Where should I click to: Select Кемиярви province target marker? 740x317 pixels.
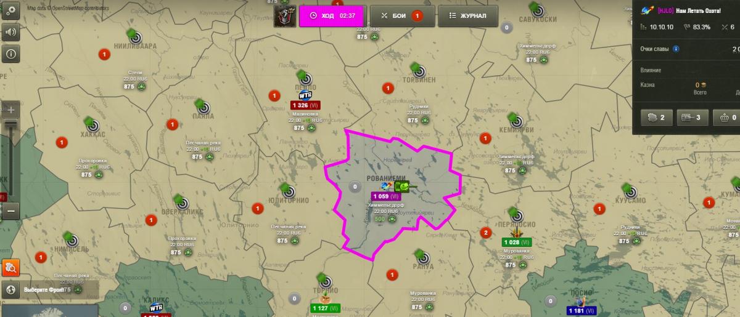click(x=516, y=120)
